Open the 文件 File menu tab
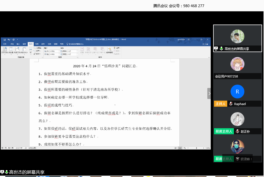Screen dimensions: 264x177 pos(5,44)
